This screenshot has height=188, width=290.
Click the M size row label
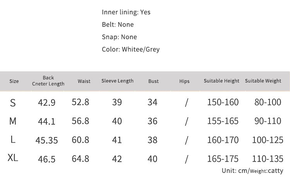(x=13, y=121)
